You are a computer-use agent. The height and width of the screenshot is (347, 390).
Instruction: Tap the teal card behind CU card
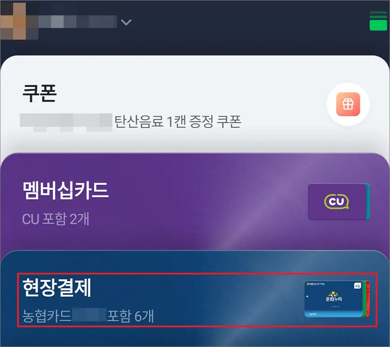click(368, 201)
